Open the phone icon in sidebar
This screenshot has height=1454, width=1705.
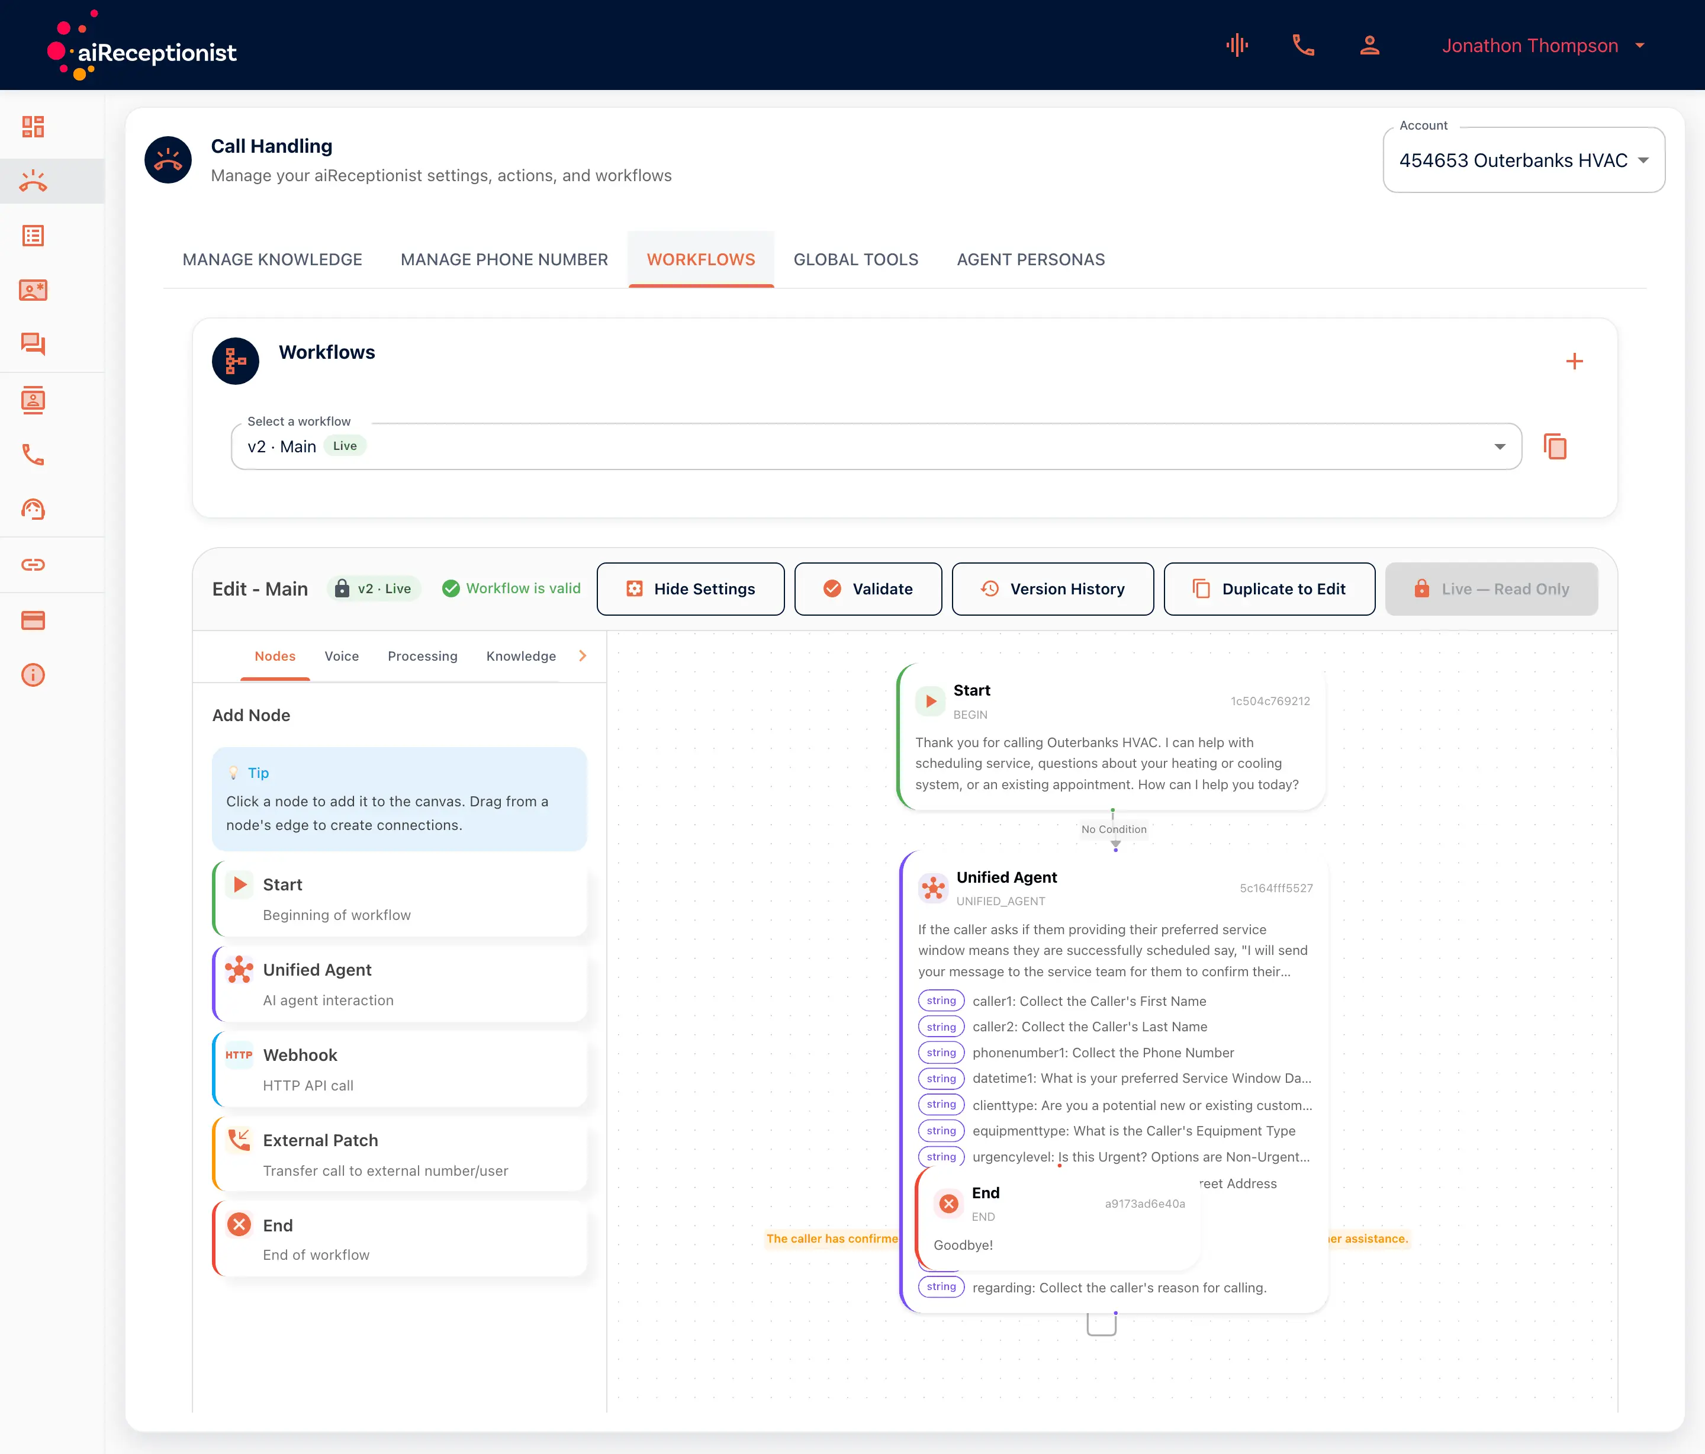33,455
